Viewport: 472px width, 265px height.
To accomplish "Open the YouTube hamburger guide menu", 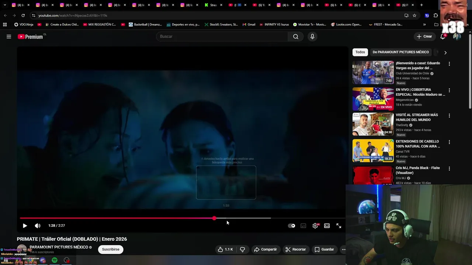I will click(9, 36).
